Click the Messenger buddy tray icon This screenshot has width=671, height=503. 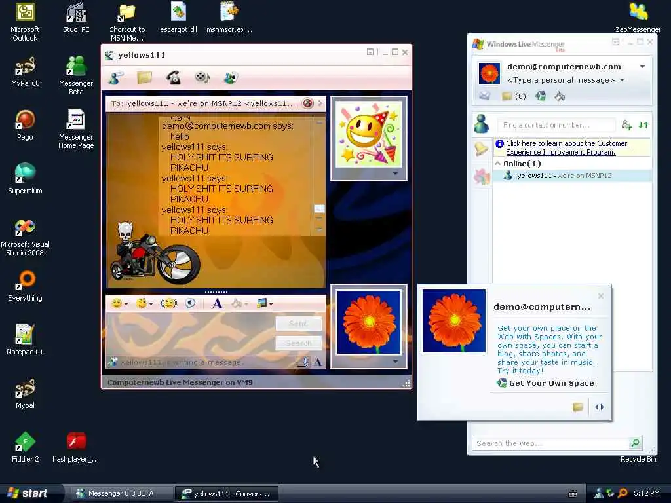point(599,493)
